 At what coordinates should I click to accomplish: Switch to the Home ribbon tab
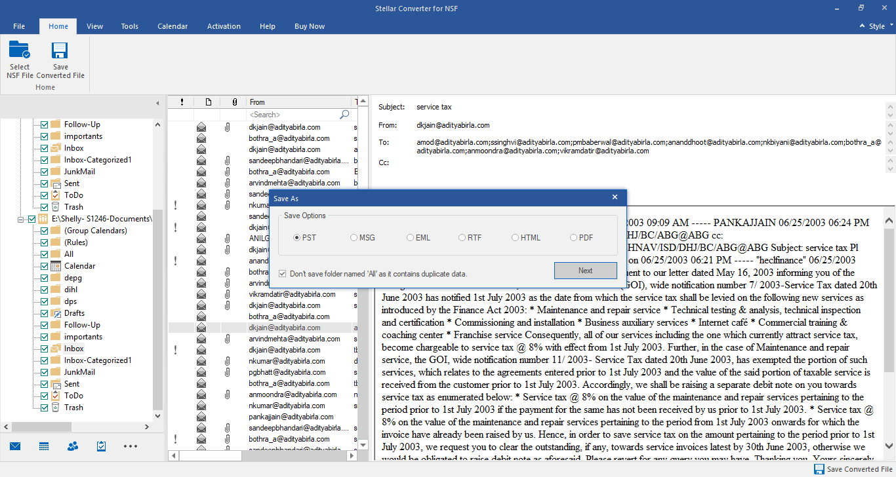point(58,26)
